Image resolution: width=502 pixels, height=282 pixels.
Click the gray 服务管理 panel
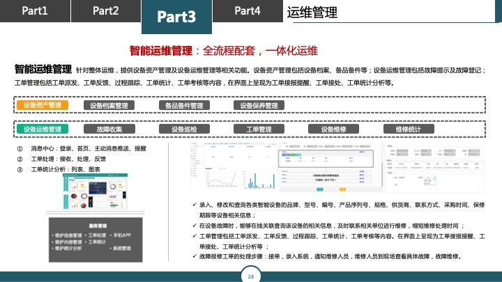[96, 240]
